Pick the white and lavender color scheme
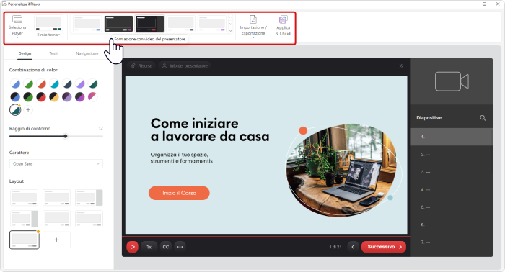The width and height of the screenshot is (505, 272). [x=80, y=83]
